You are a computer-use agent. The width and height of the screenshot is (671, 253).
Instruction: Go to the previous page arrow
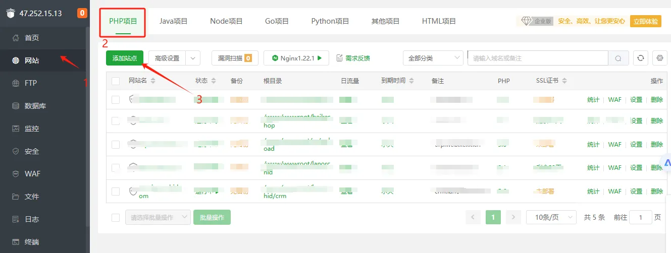(473, 217)
